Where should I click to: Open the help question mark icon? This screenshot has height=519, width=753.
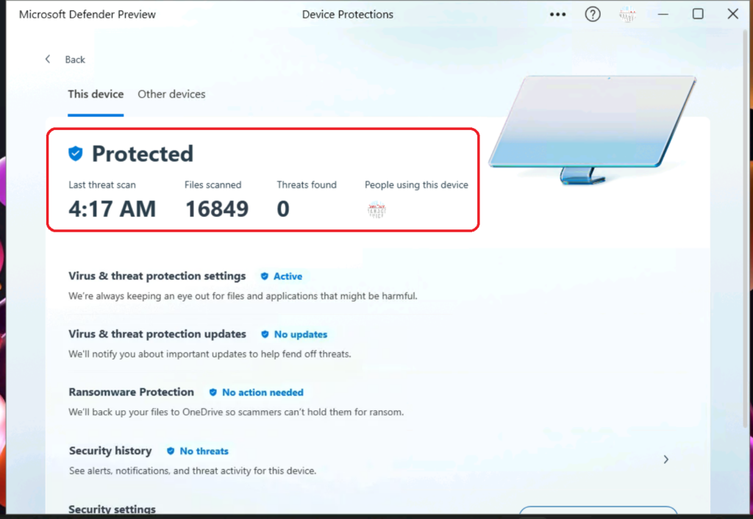(x=593, y=15)
